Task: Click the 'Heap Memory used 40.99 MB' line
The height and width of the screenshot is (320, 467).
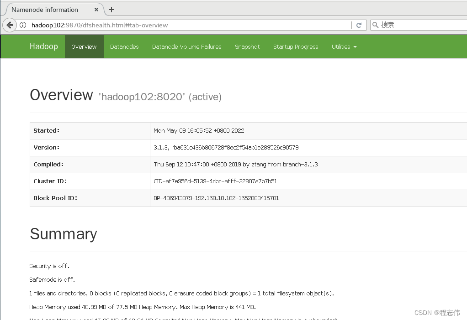Action: [143, 307]
